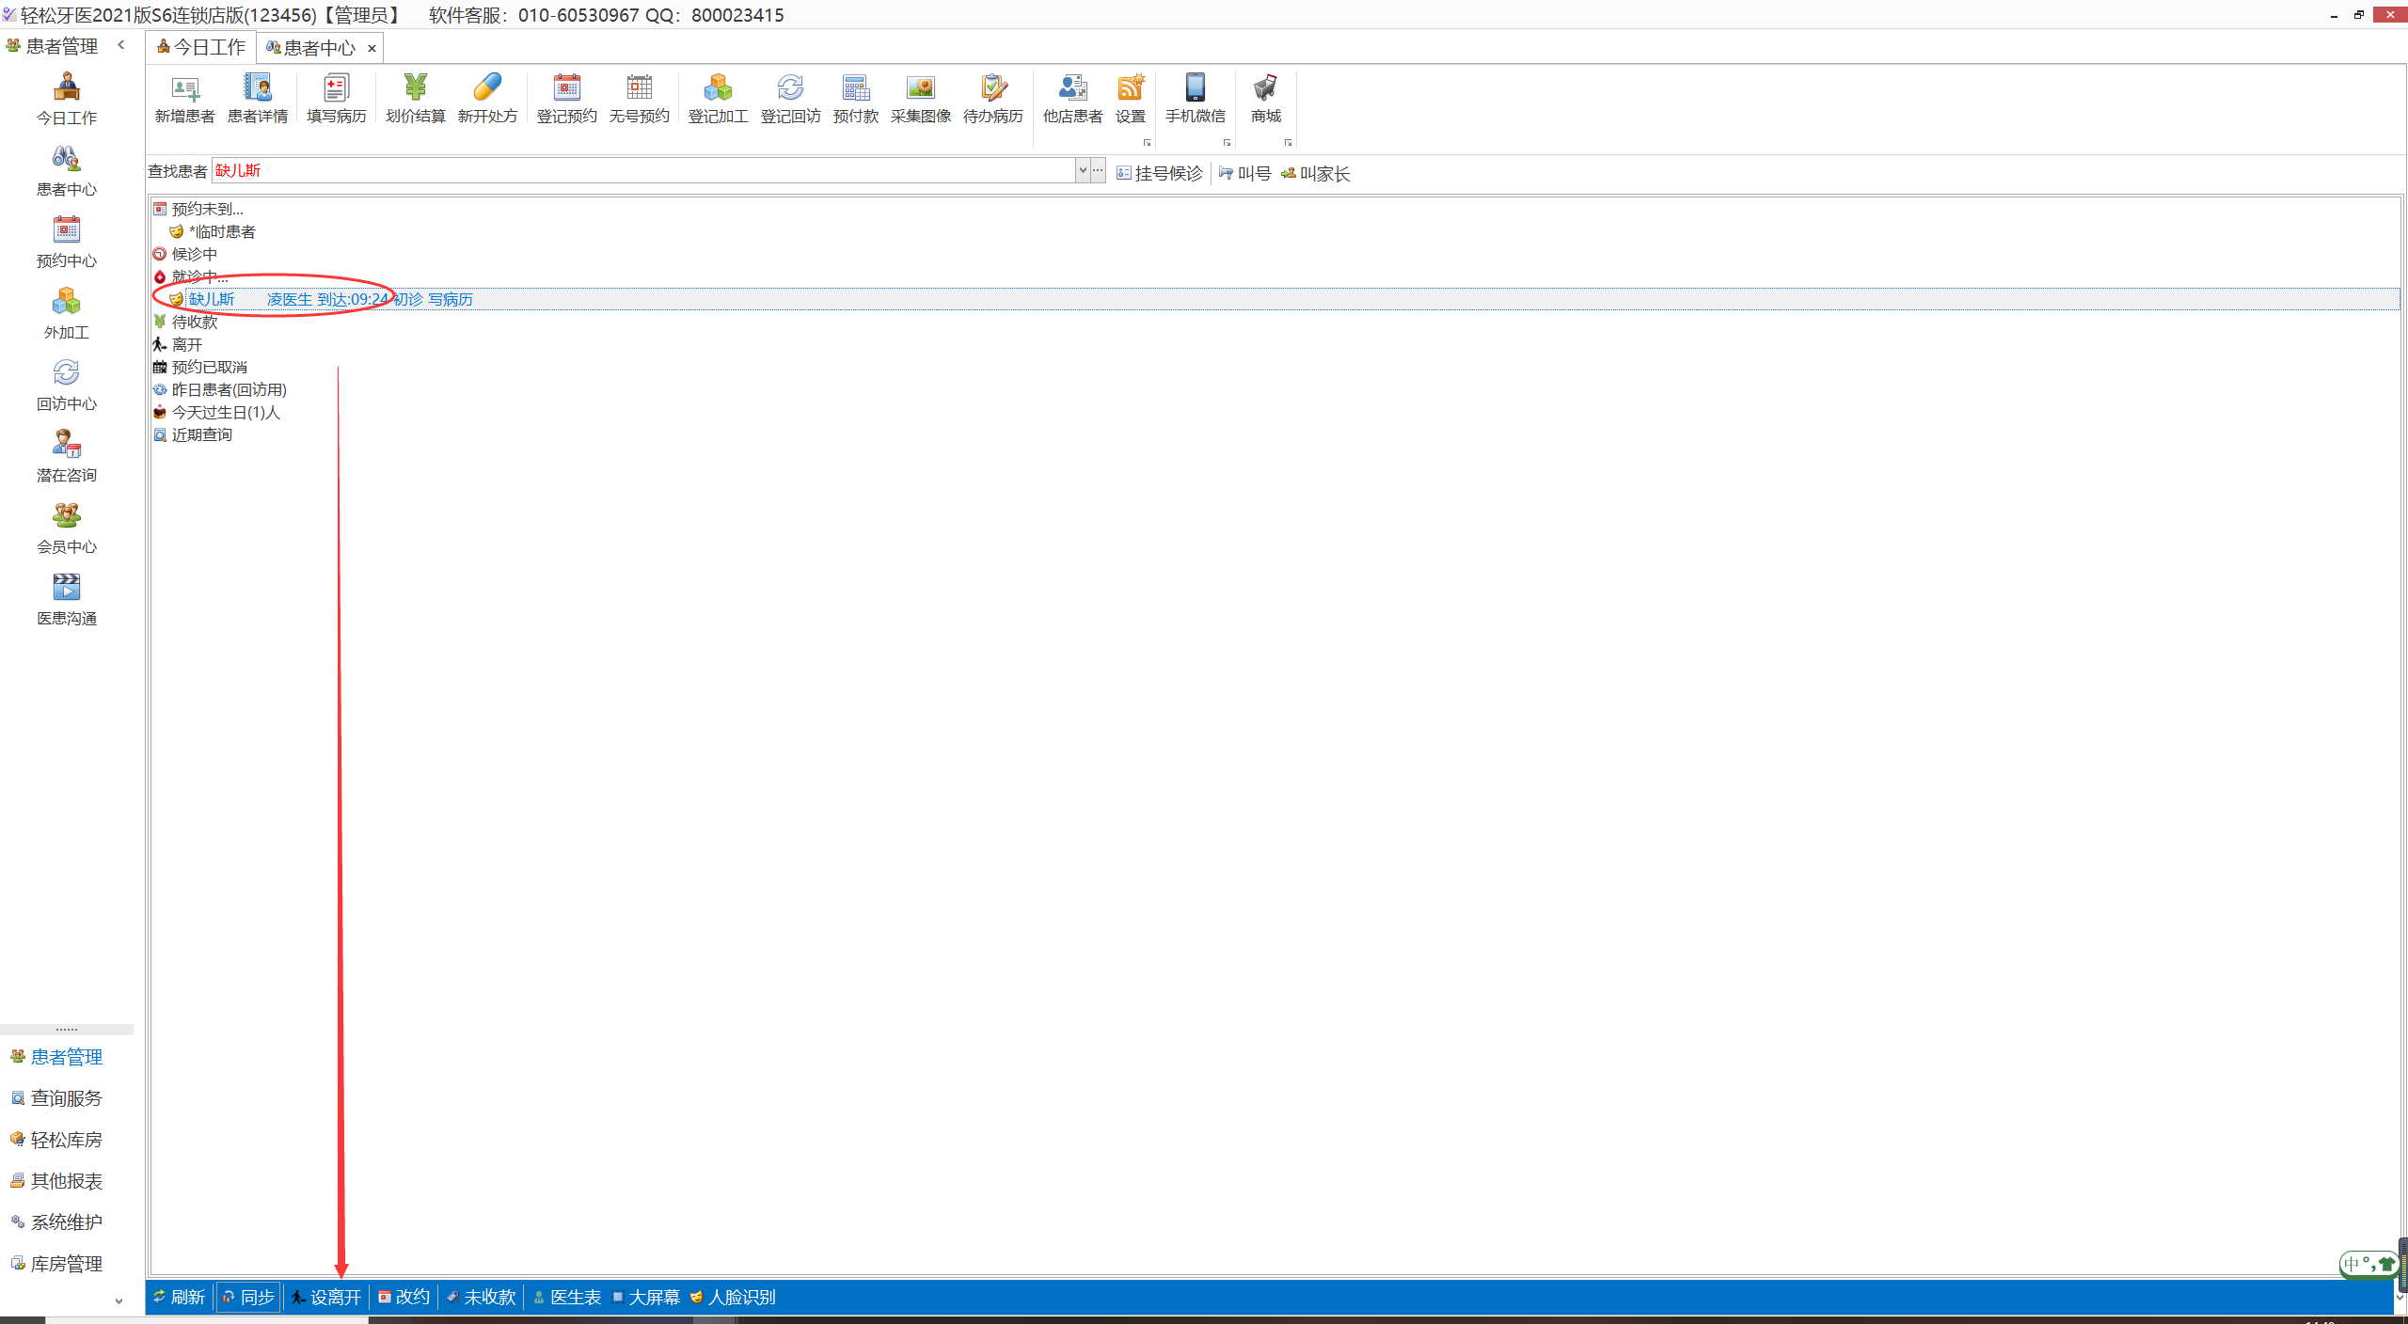Open 医生表 in bottom bar

tap(567, 1297)
